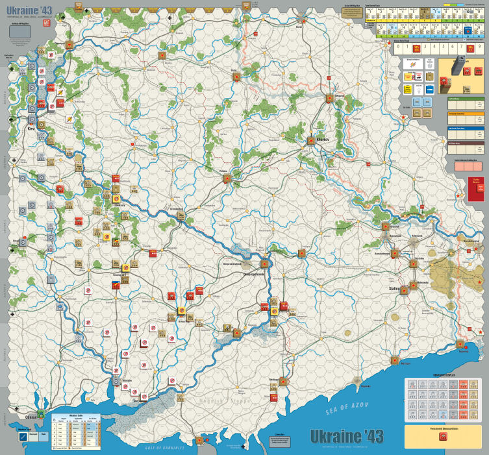Select the gray Crimea Box

279,442
